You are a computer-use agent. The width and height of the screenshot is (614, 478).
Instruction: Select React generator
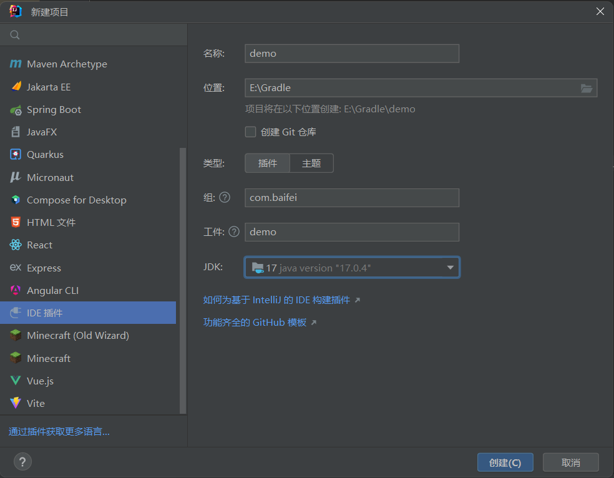(88, 245)
